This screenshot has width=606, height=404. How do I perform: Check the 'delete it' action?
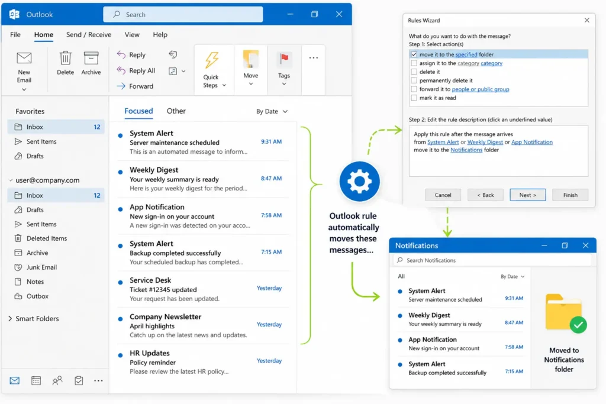coord(414,72)
